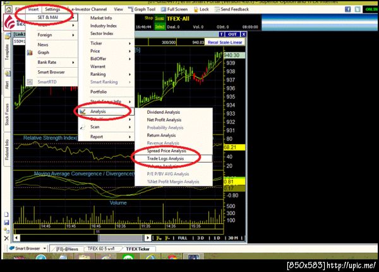Open the Insert menu
This screenshot has width=379, height=272.
33,9
